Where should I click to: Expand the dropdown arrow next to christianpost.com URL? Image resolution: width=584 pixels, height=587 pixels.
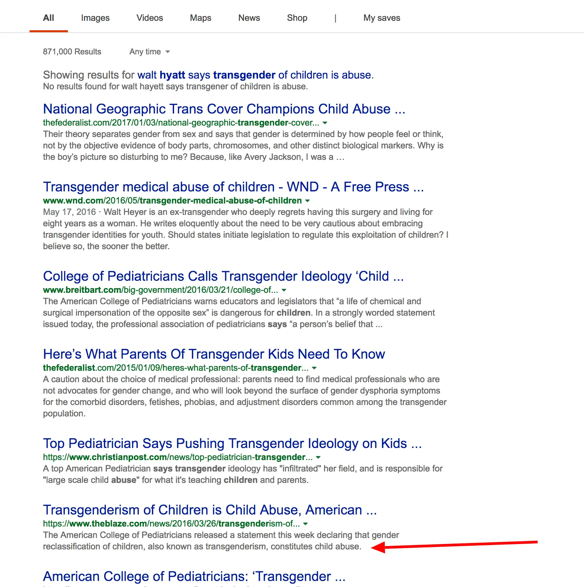click(318, 457)
